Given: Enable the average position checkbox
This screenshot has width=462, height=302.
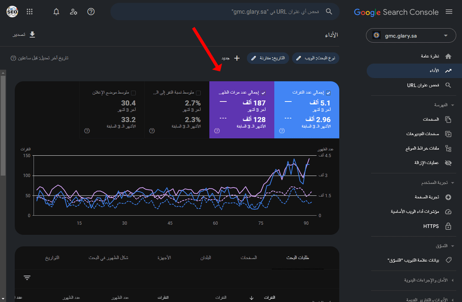Looking at the screenshot, I should pyautogui.click(x=133, y=93).
